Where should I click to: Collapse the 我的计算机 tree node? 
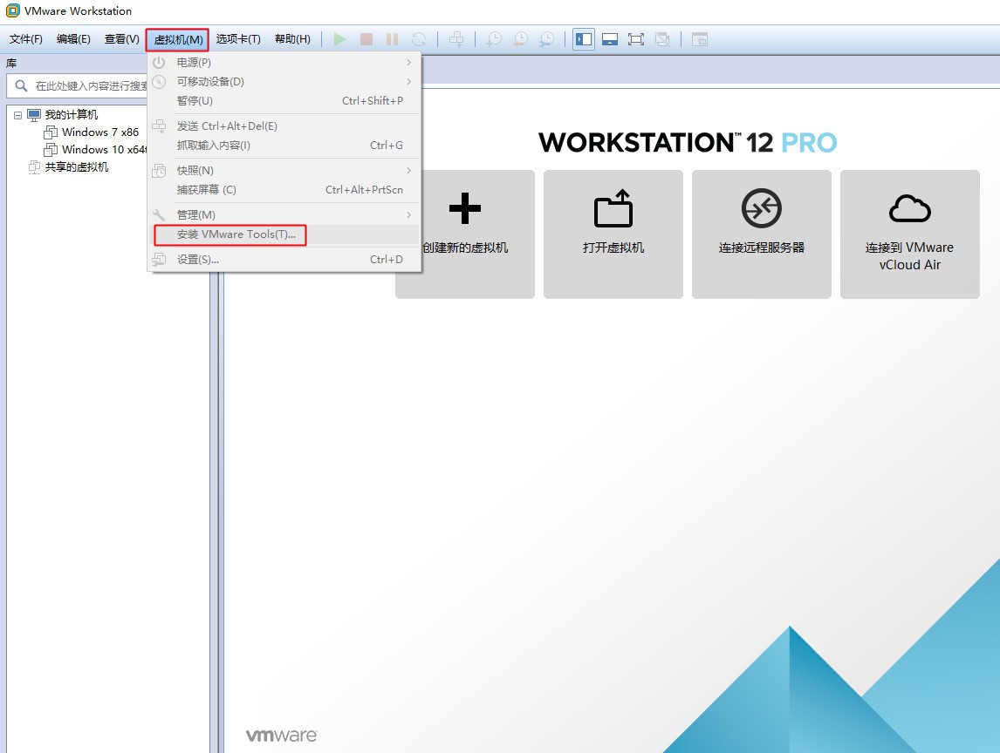tap(17, 115)
